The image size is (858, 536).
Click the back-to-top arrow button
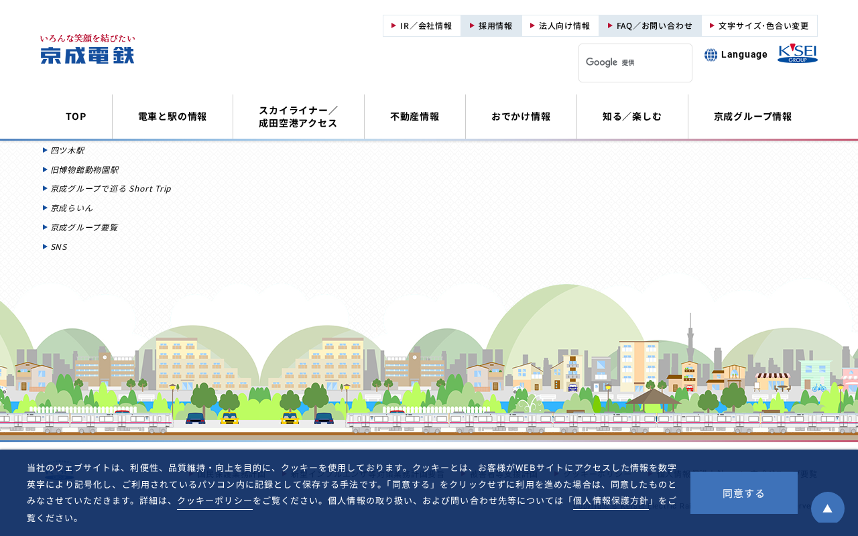[828, 509]
